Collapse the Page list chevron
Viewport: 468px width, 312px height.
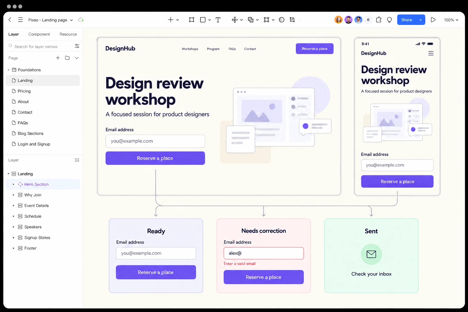[x=77, y=58]
